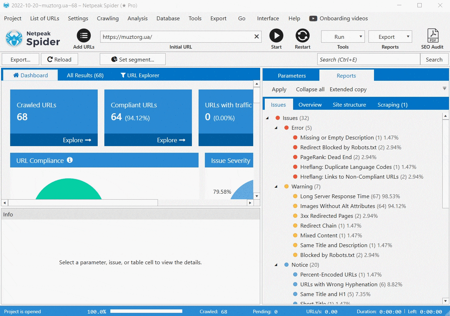Open the SEO Audit PDF icon
The image size is (450, 316).
tap(433, 36)
